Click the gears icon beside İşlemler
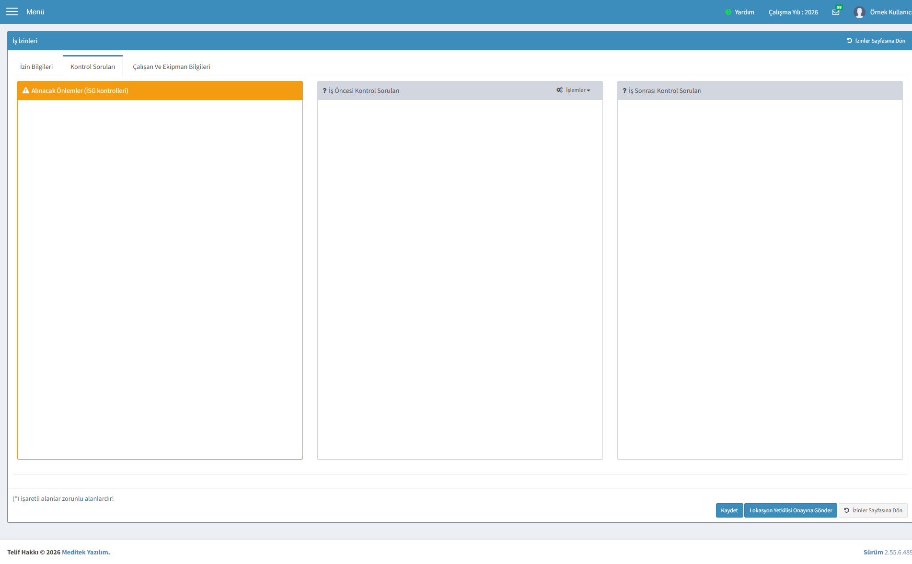Viewport: 912px width, 564px height. point(559,90)
